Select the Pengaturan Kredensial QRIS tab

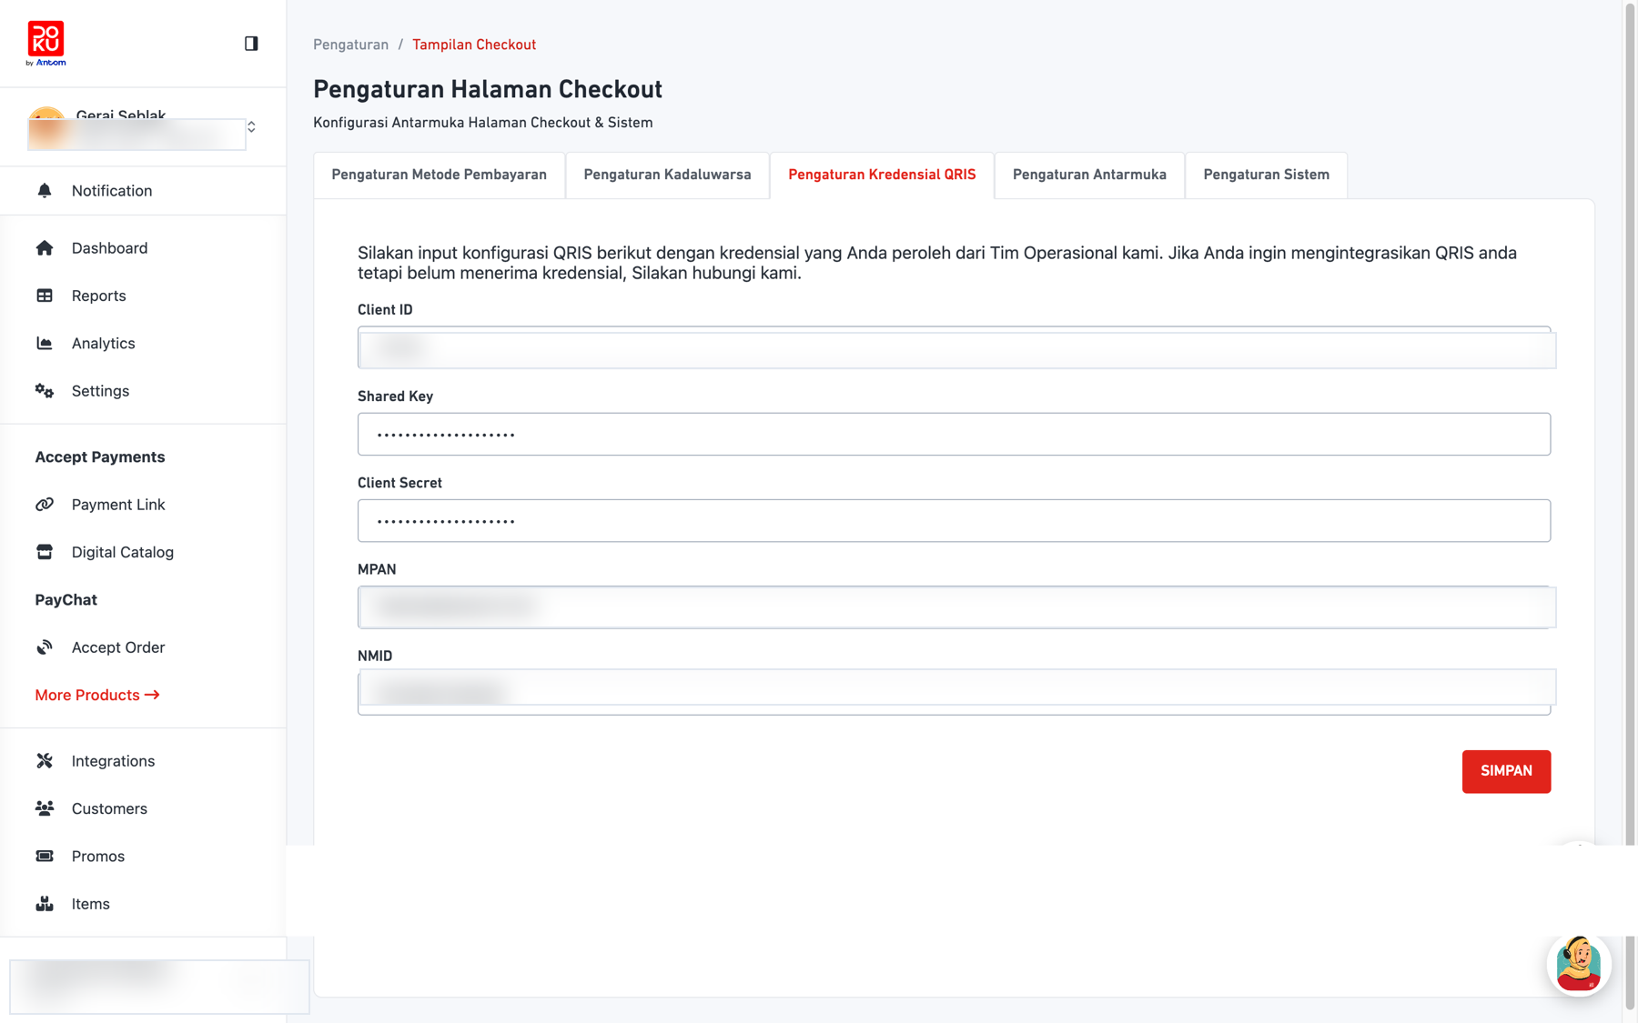tap(882, 175)
